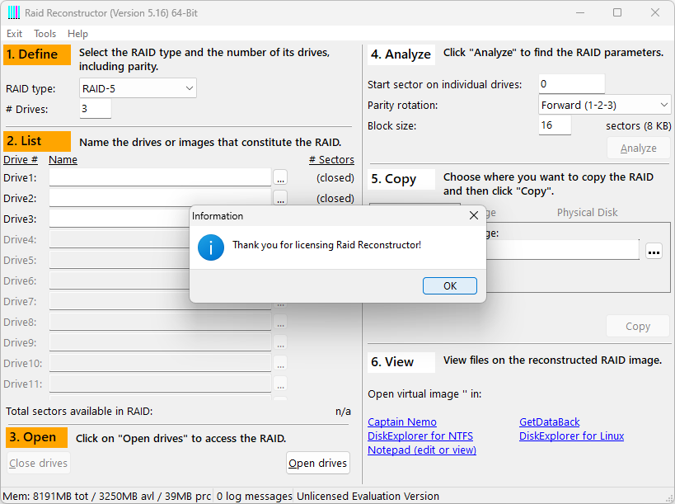675x504 pixels.
Task: Minimize the Raid Reconstructor window
Action: (x=580, y=12)
